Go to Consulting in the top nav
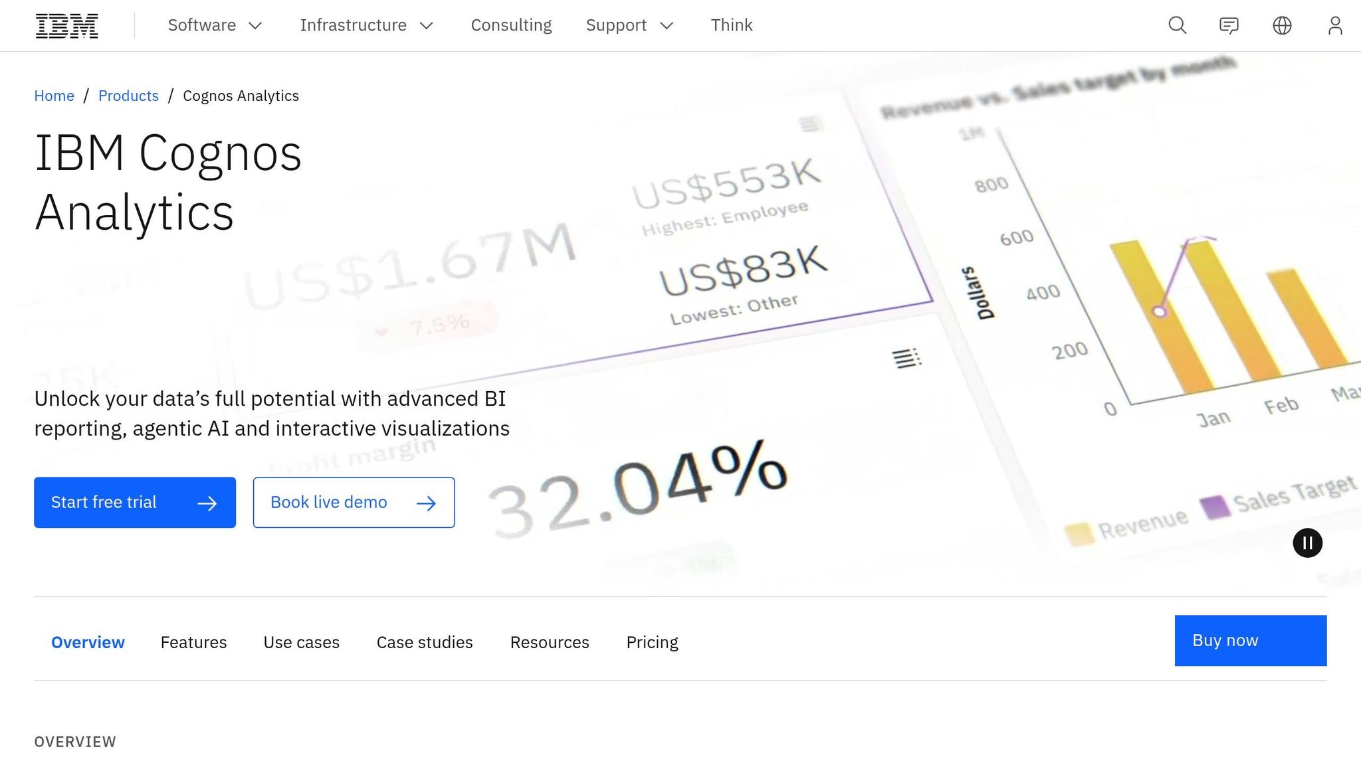Viewport: 1361px width, 765px height. coord(511,25)
